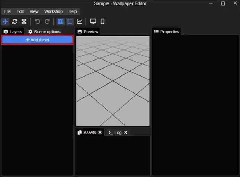Image resolution: width=240 pixels, height=177 pixels.
Task: Close the Log tab
Action: tap(126, 132)
